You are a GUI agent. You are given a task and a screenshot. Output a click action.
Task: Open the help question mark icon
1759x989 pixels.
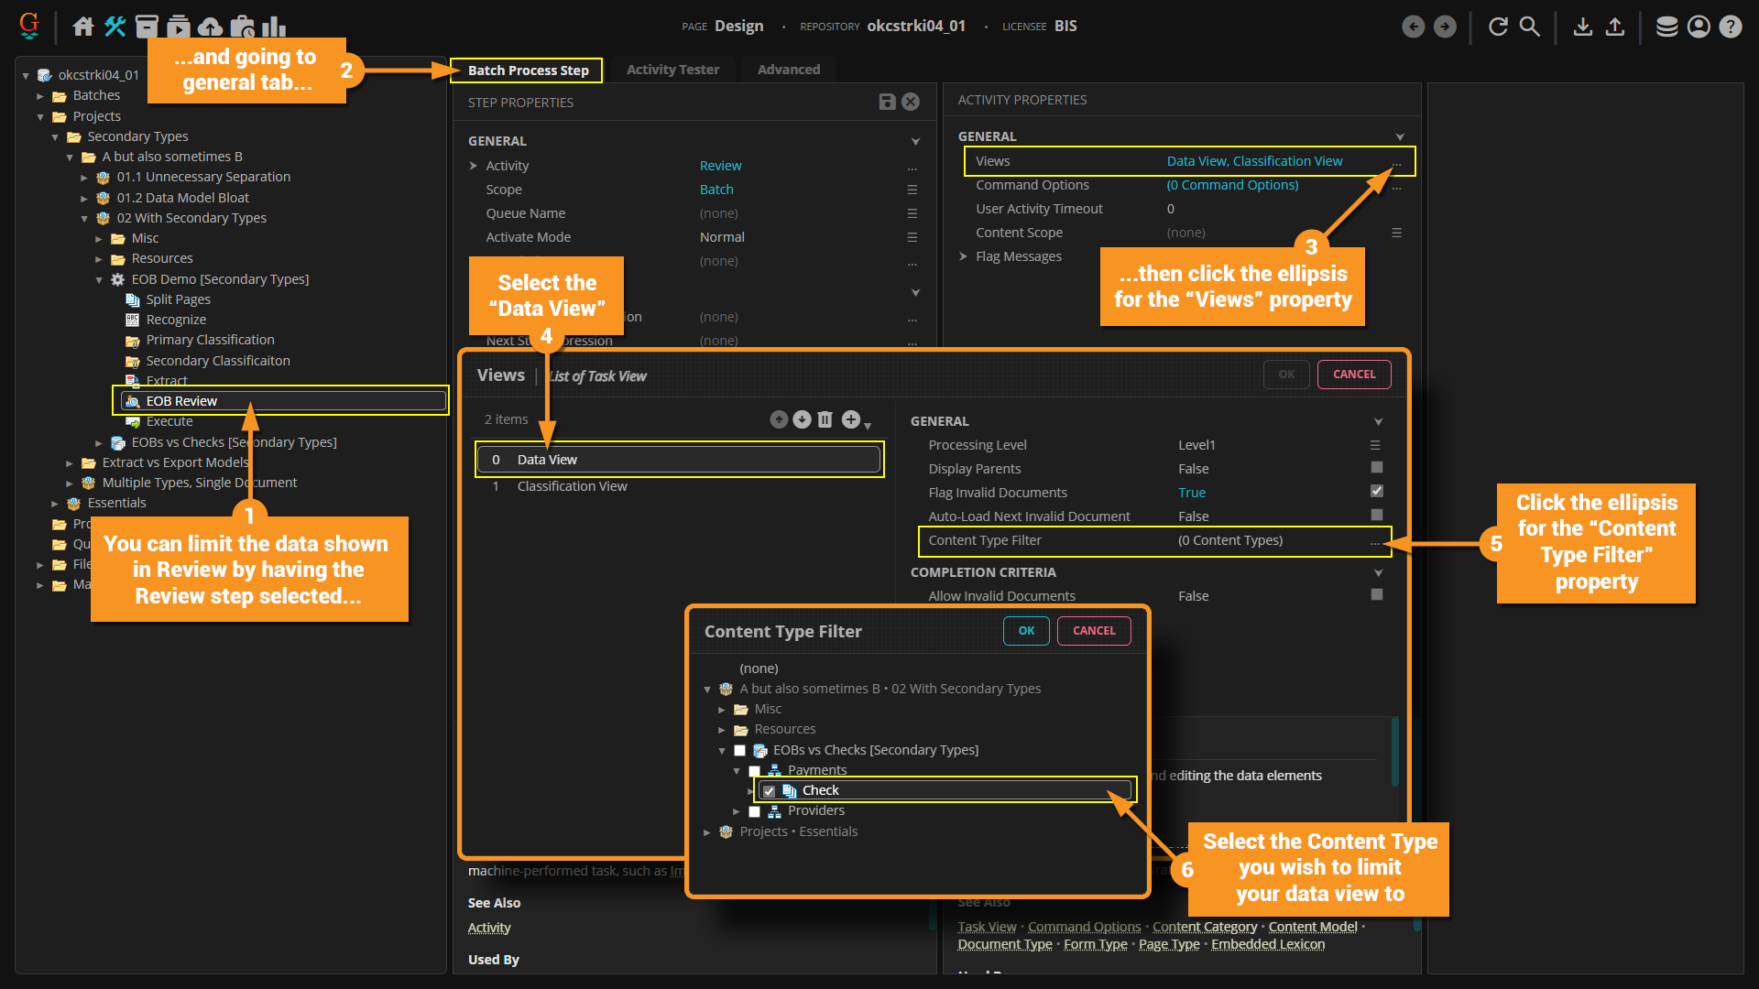click(x=1730, y=27)
